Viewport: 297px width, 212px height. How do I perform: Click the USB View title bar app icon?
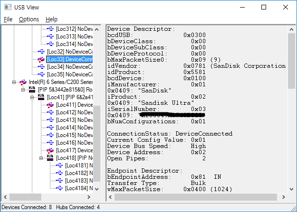[x=8, y=8]
